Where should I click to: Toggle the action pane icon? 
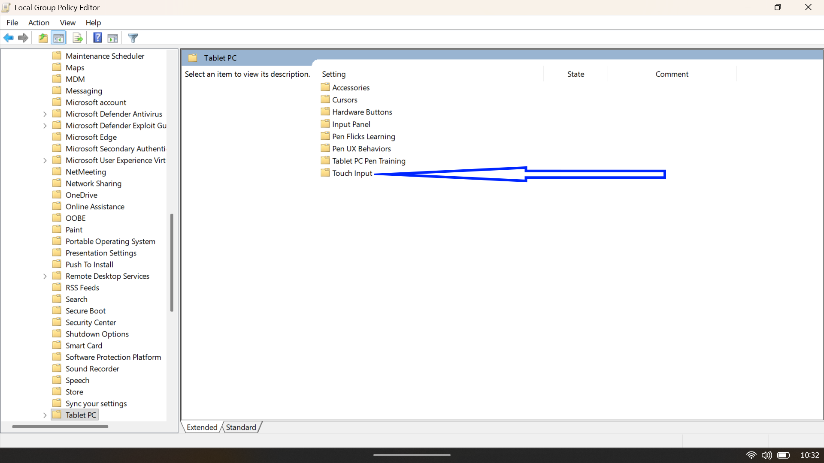pyautogui.click(x=112, y=38)
